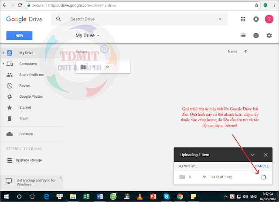This screenshot has height=202, width=279.
Task: Expand the Computers tree node
Action: pyautogui.click(x=3, y=64)
